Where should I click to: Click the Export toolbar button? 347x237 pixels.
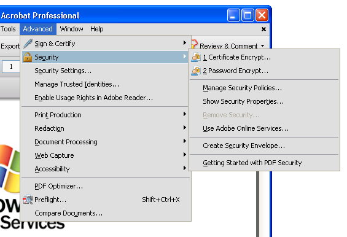10,46
